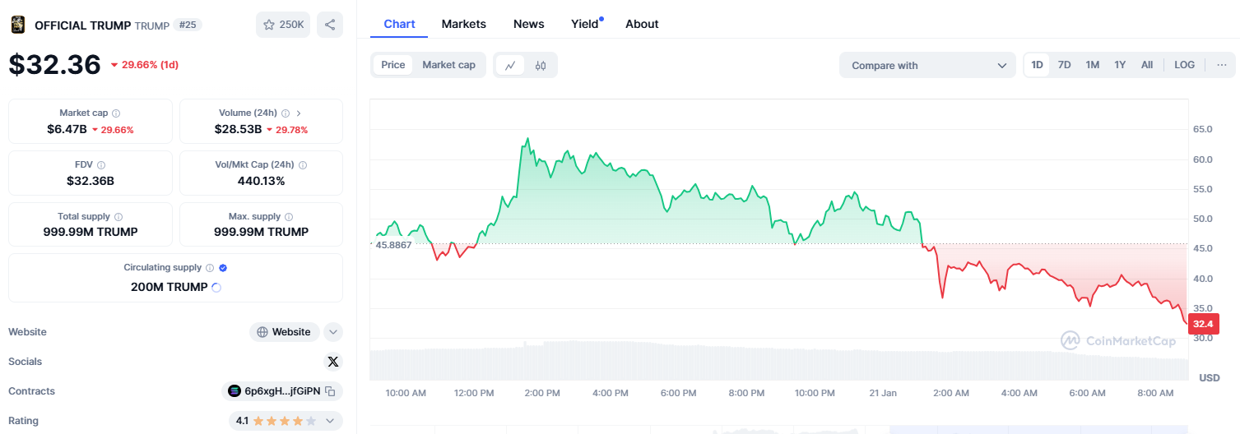Screen dimensions: 1240x434
Task: Add TRUMP to watchlist via star button
Action: click(x=283, y=25)
